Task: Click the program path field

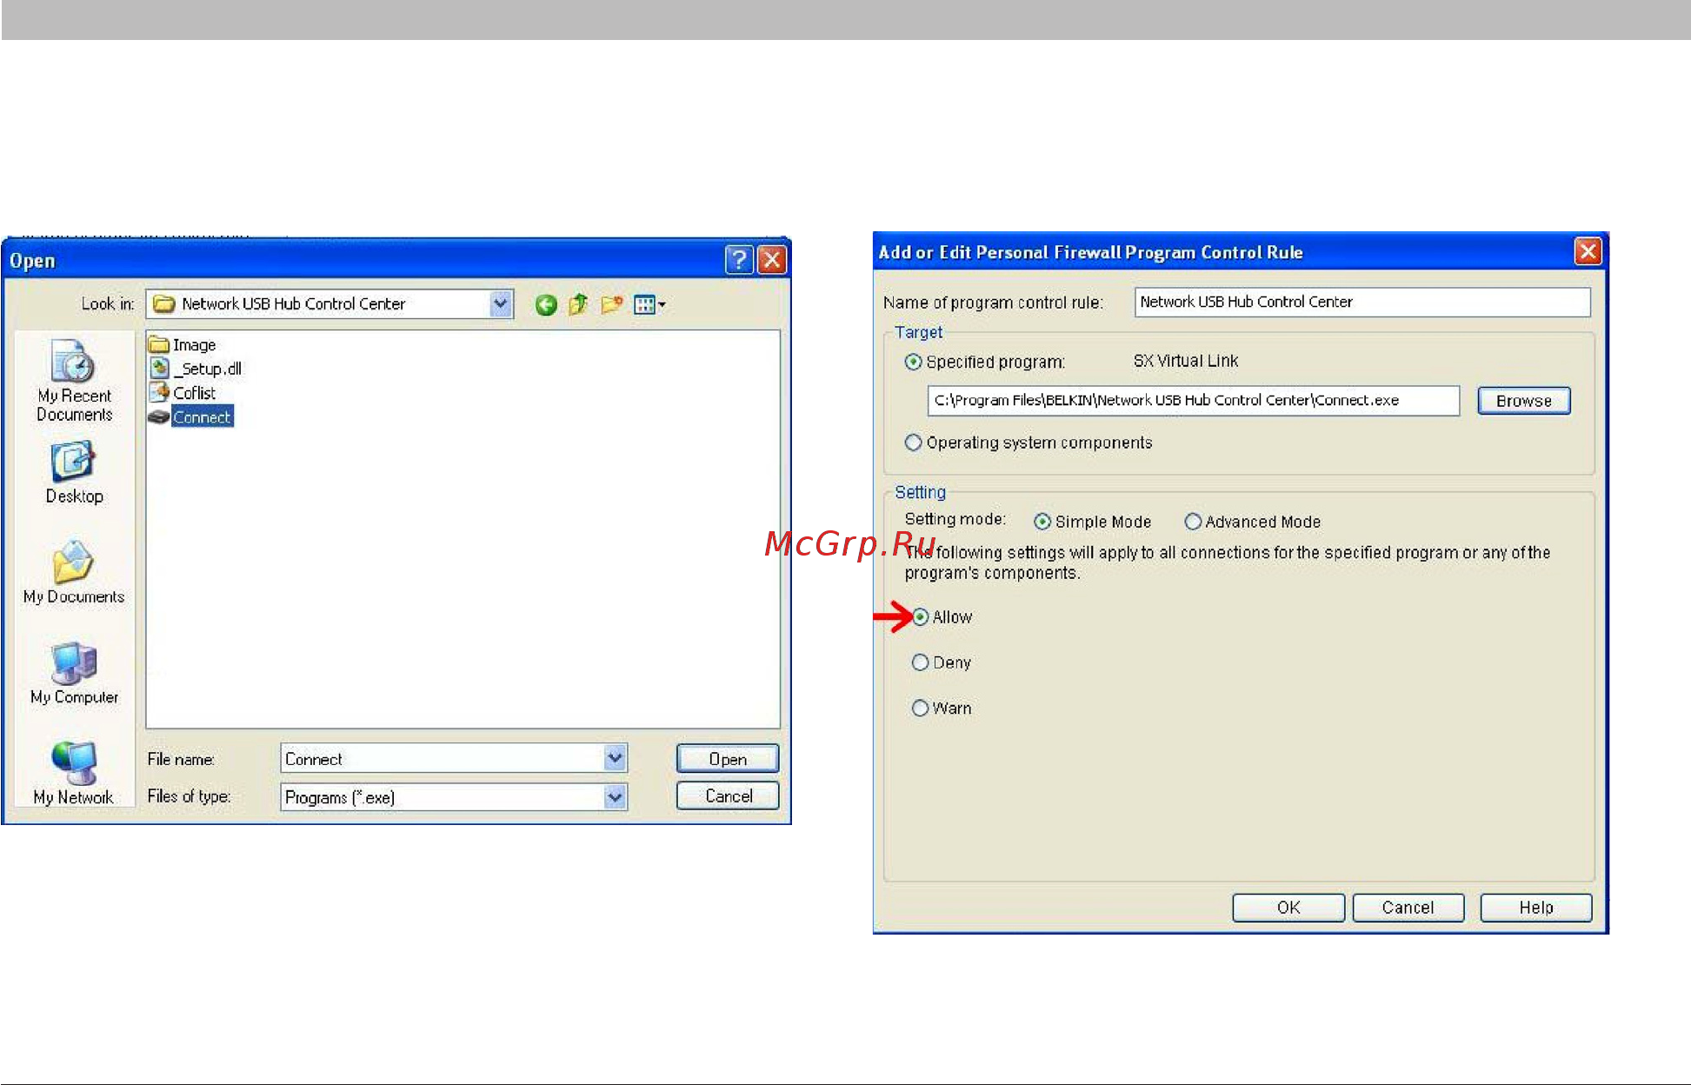Action: (x=1194, y=401)
